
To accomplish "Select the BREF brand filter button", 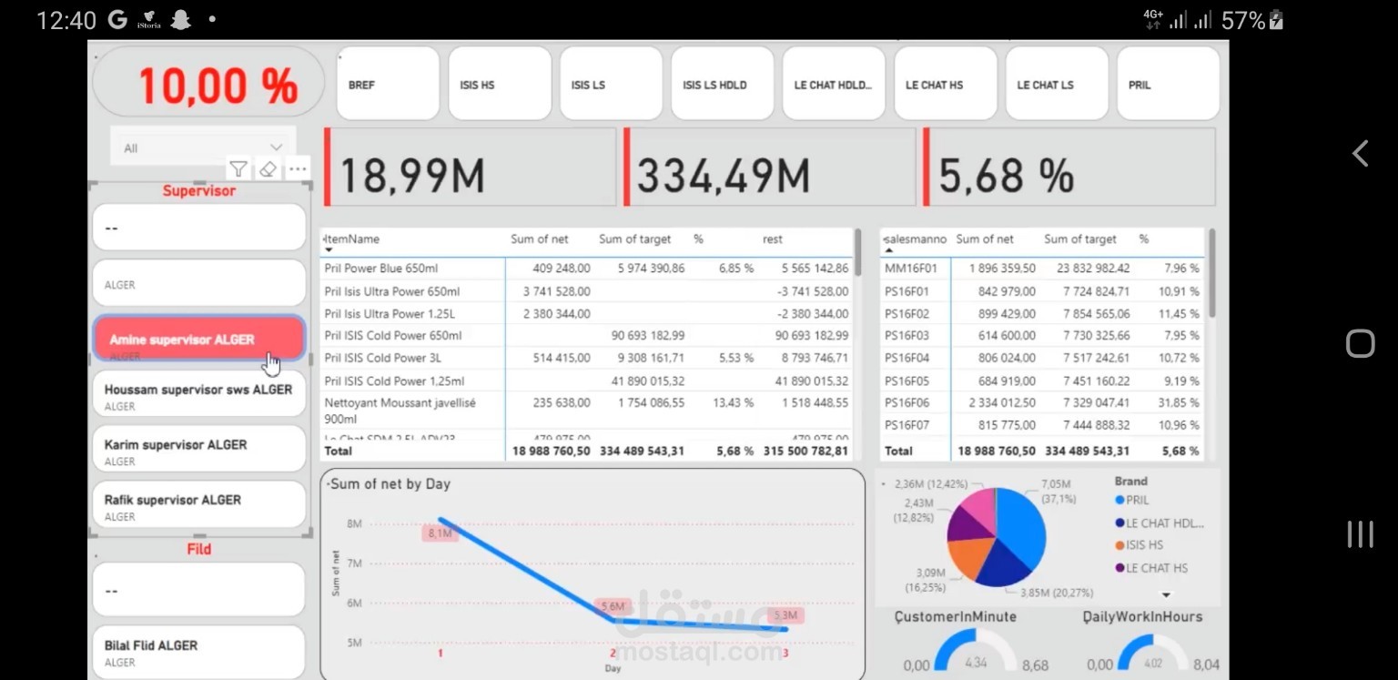I will [388, 84].
